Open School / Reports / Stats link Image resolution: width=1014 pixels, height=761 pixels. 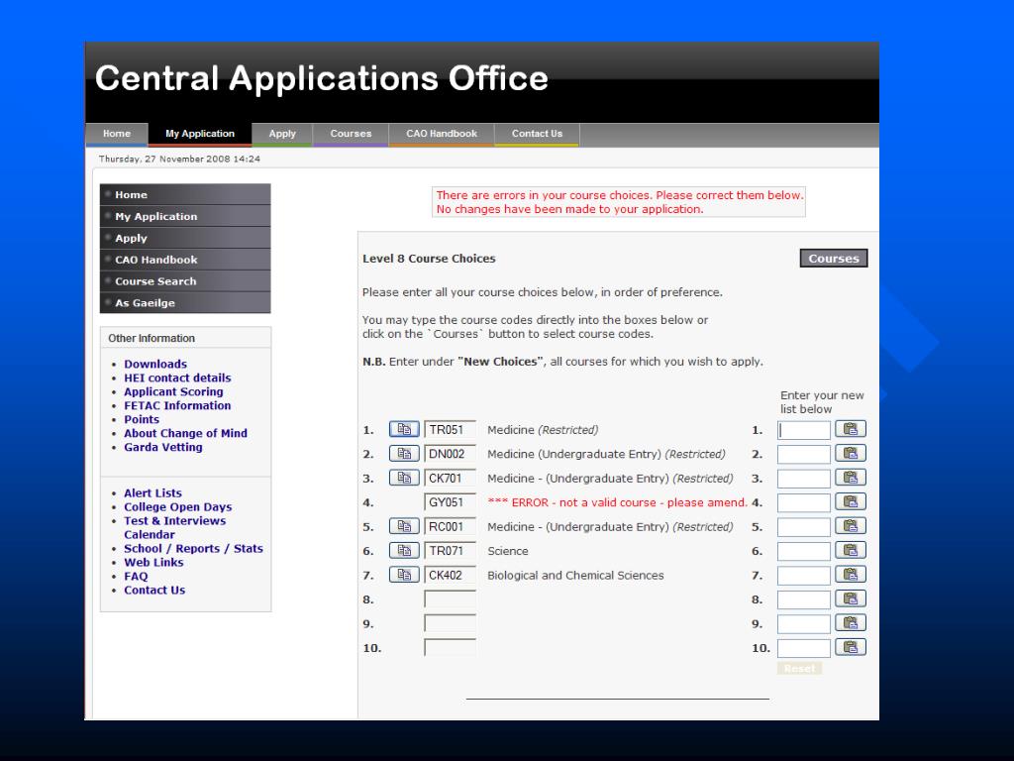[193, 549]
